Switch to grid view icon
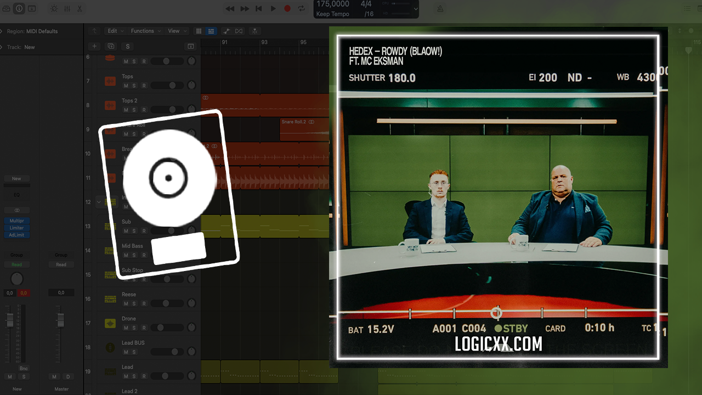702x395 pixels. click(x=199, y=31)
